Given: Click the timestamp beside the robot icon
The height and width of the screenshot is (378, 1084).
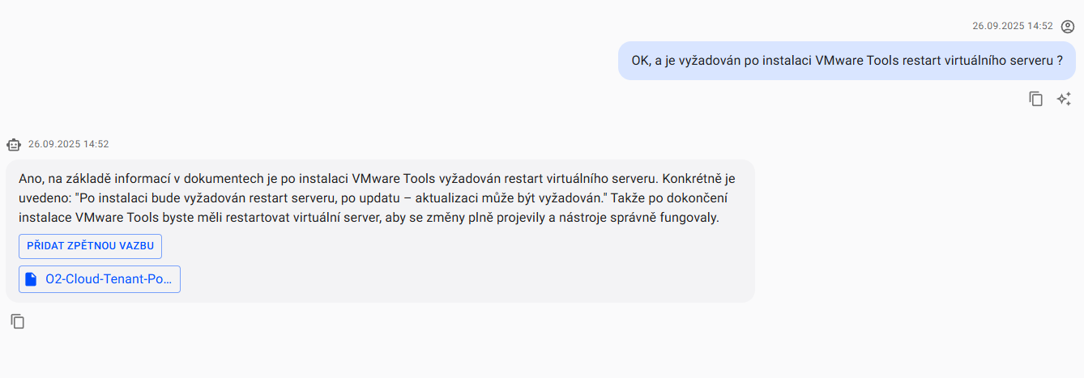Looking at the screenshot, I should coord(68,144).
